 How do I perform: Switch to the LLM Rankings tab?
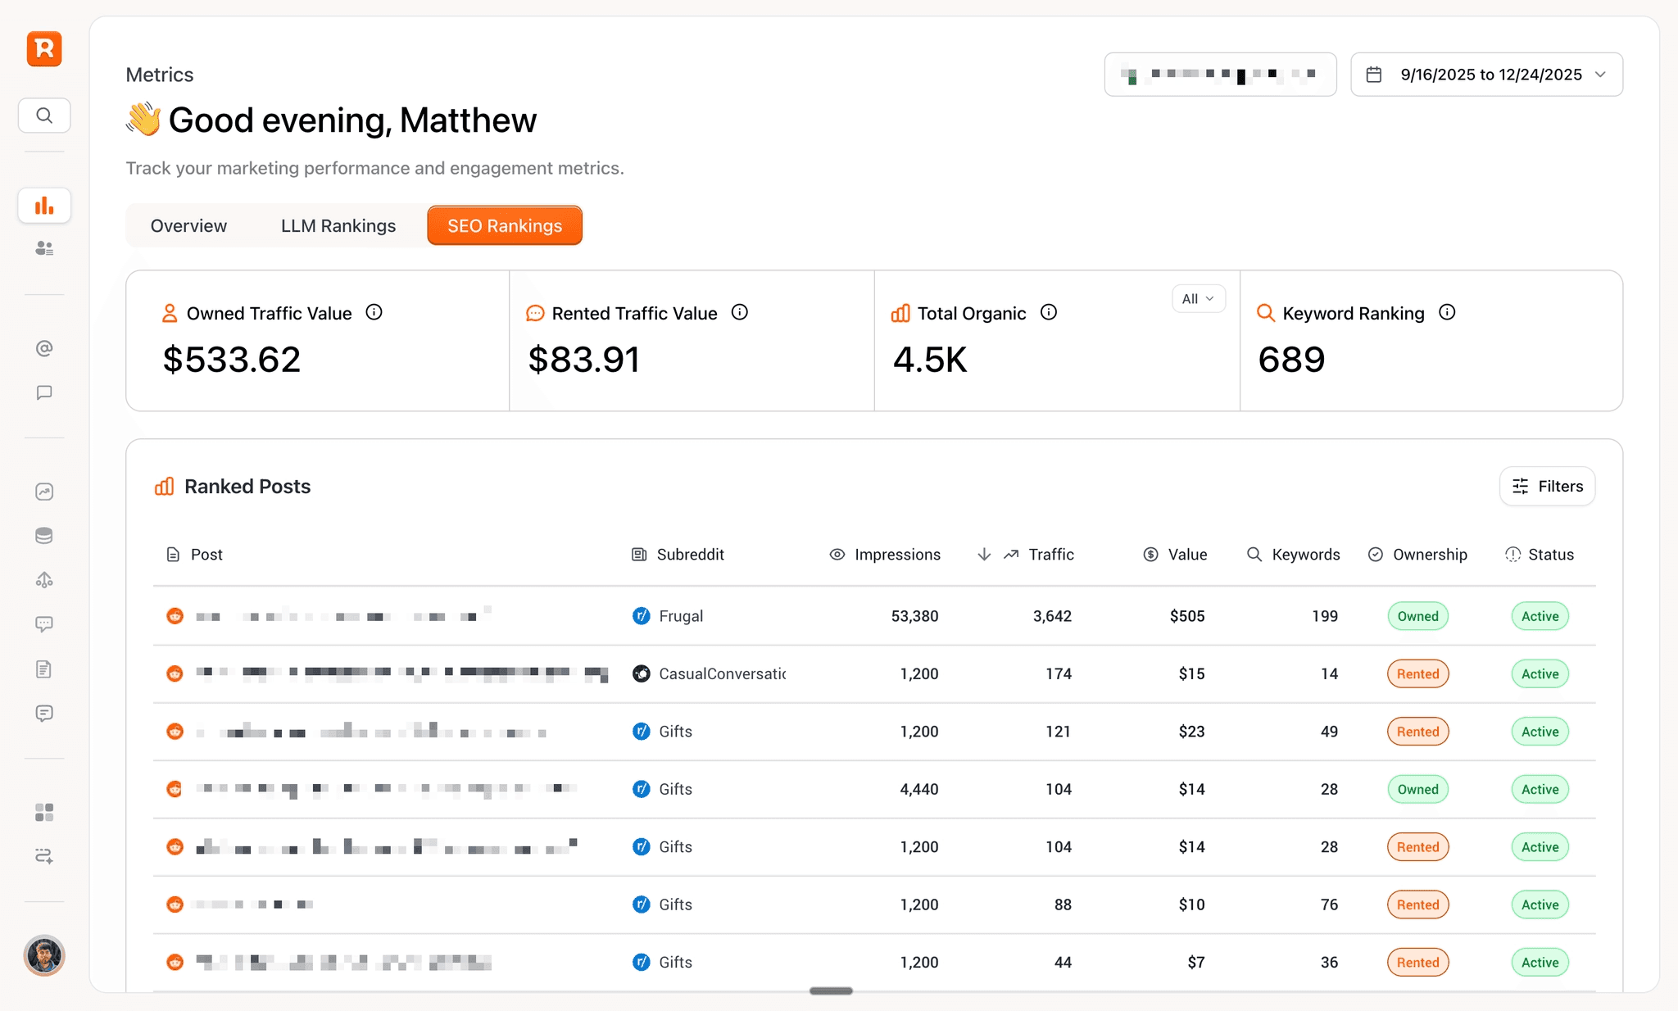pyautogui.click(x=338, y=226)
